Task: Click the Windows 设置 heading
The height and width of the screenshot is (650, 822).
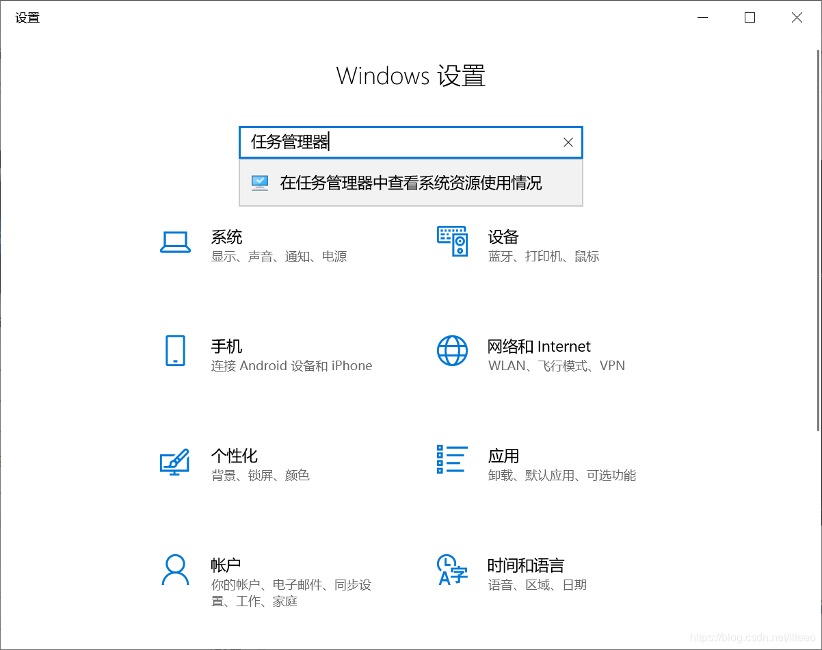Action: [x=411, y=75]
